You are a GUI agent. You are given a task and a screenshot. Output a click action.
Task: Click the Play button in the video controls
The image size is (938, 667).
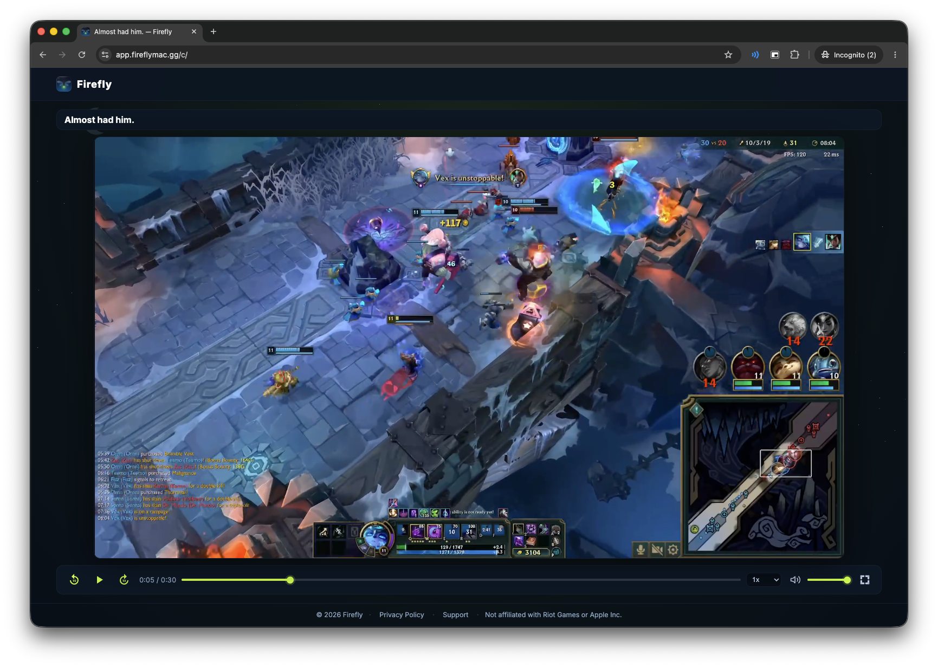(99, 580)
